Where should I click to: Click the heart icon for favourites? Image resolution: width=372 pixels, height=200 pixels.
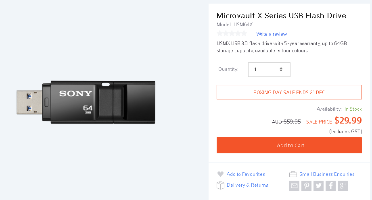pos(220,174)
